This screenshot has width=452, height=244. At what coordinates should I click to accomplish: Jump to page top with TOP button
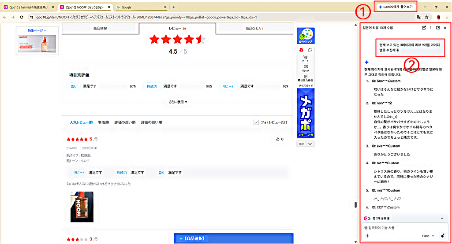coord(301,144)
